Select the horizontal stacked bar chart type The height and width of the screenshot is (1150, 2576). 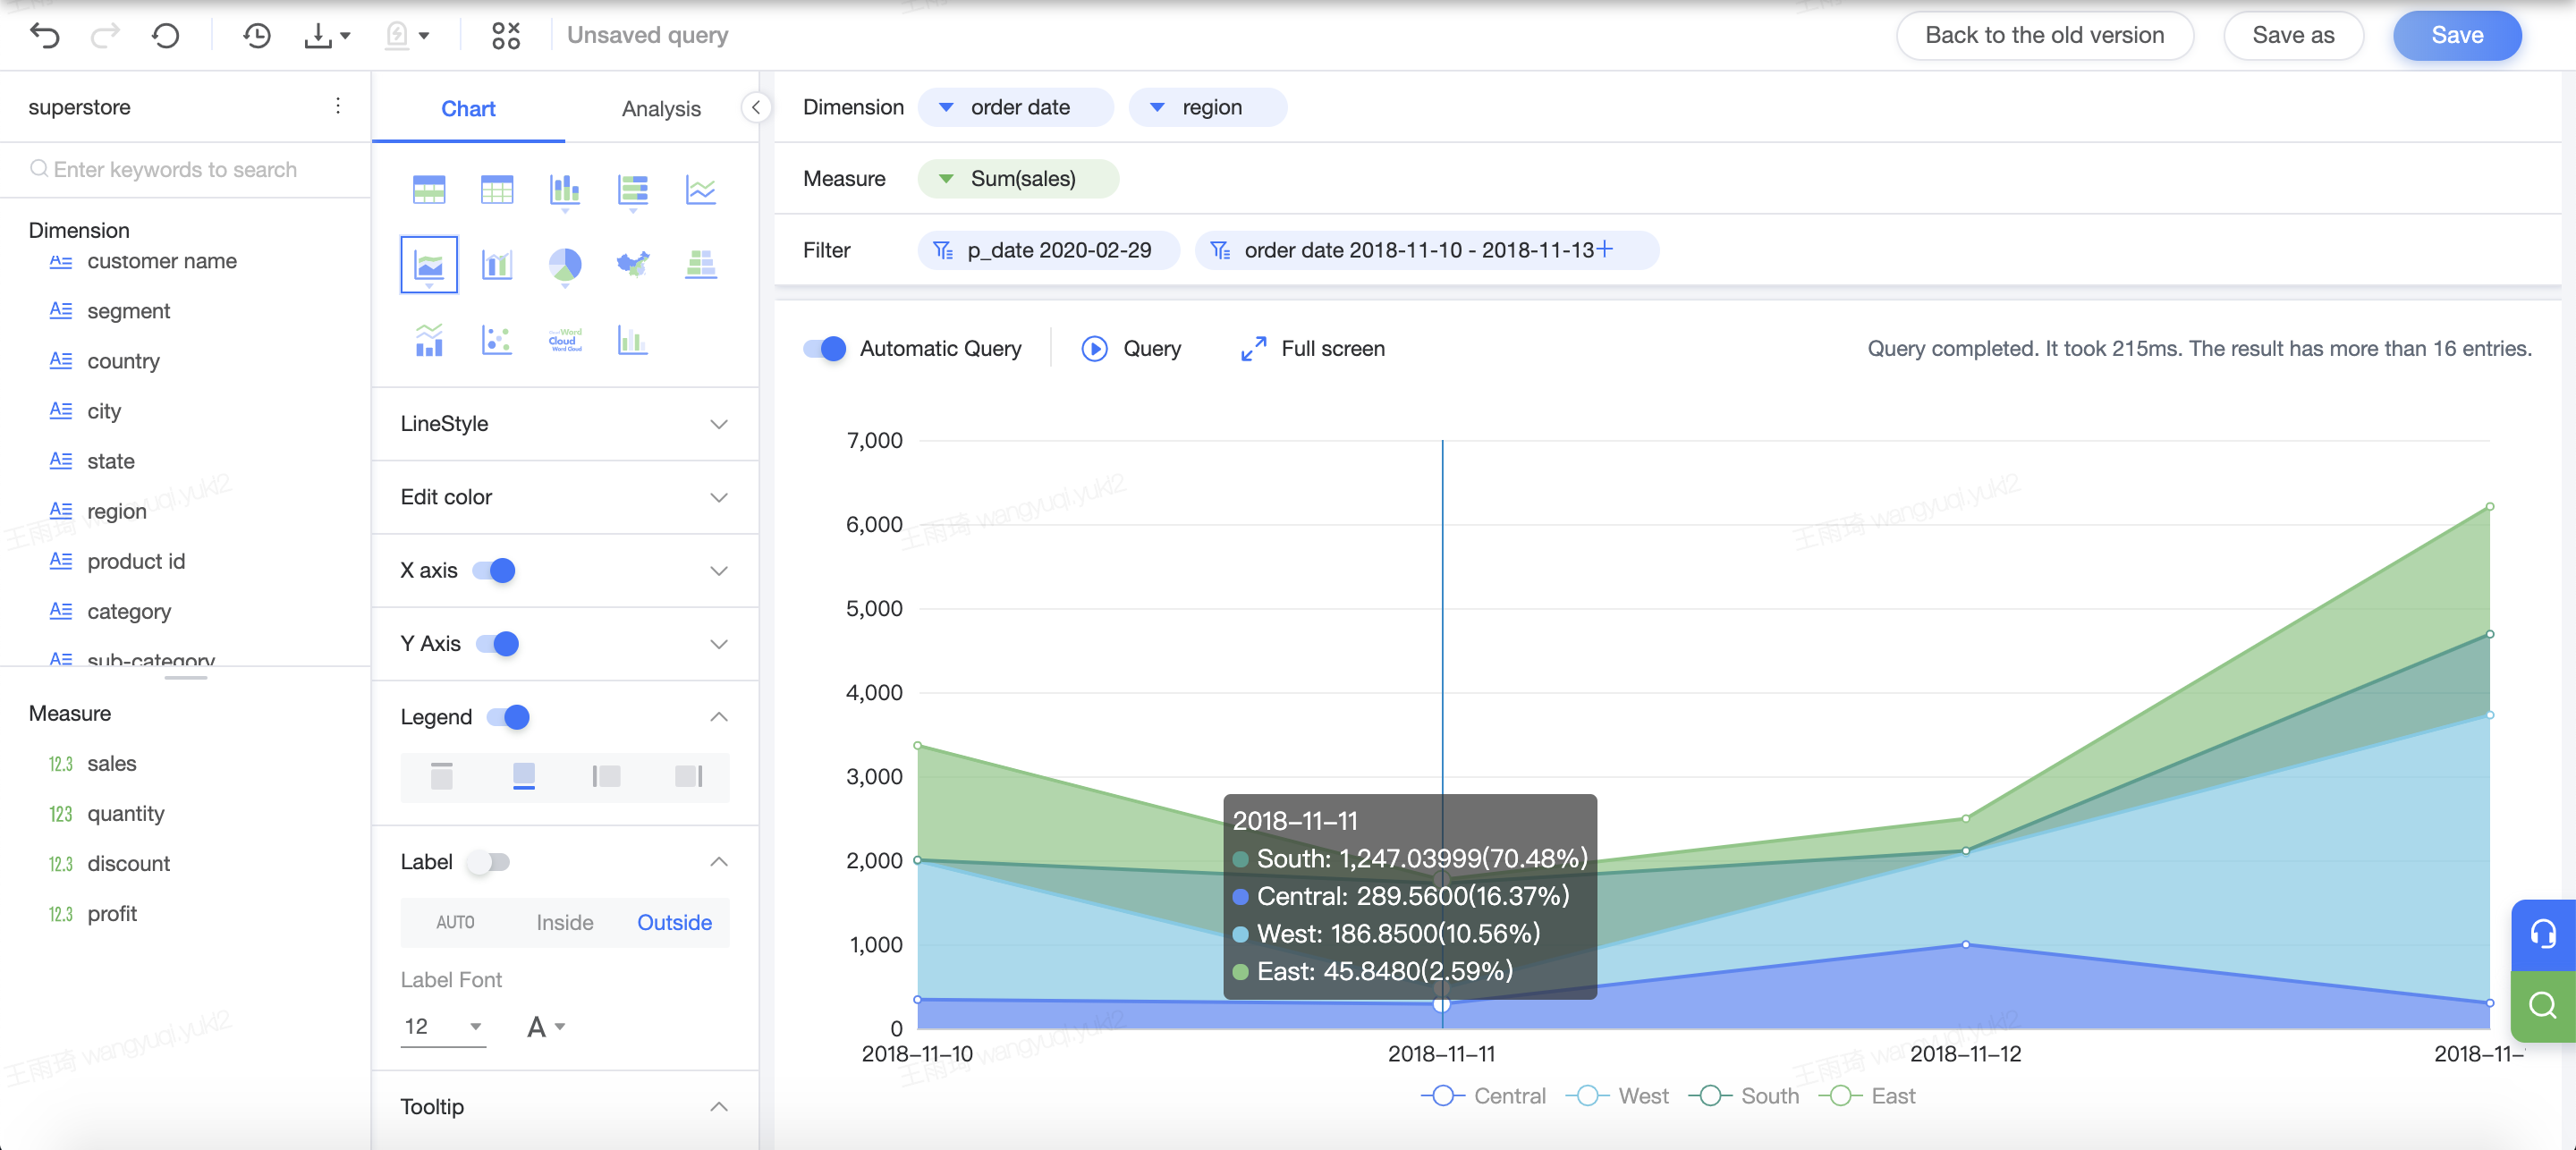click(633, 189)
